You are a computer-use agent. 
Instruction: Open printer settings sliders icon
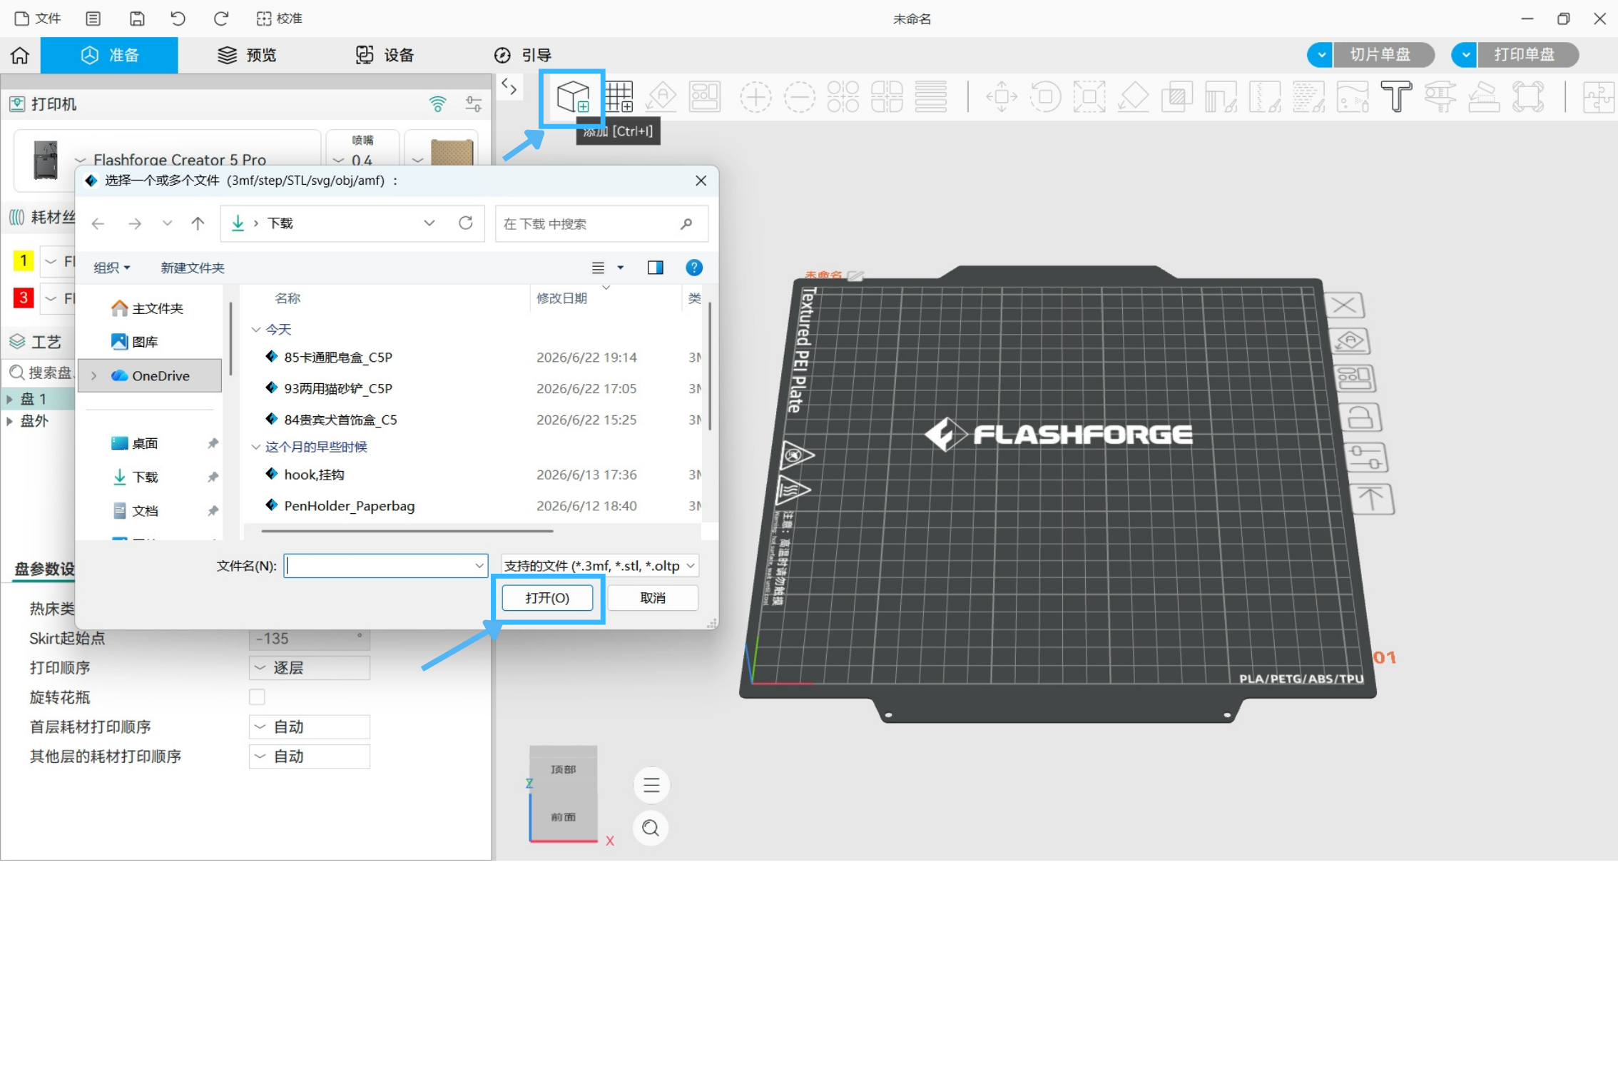point(473,104)
